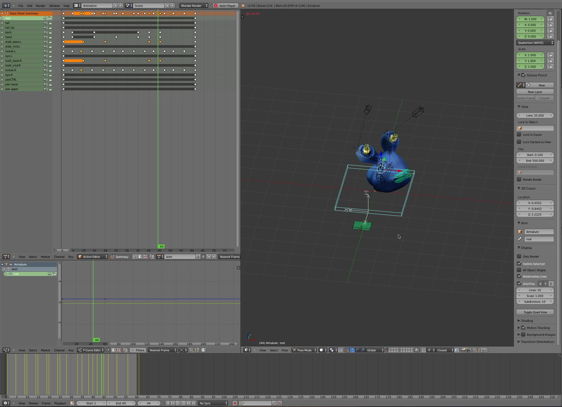Pause the animation playback
This screenshot has width=562, height=407.
click(180, 403)
